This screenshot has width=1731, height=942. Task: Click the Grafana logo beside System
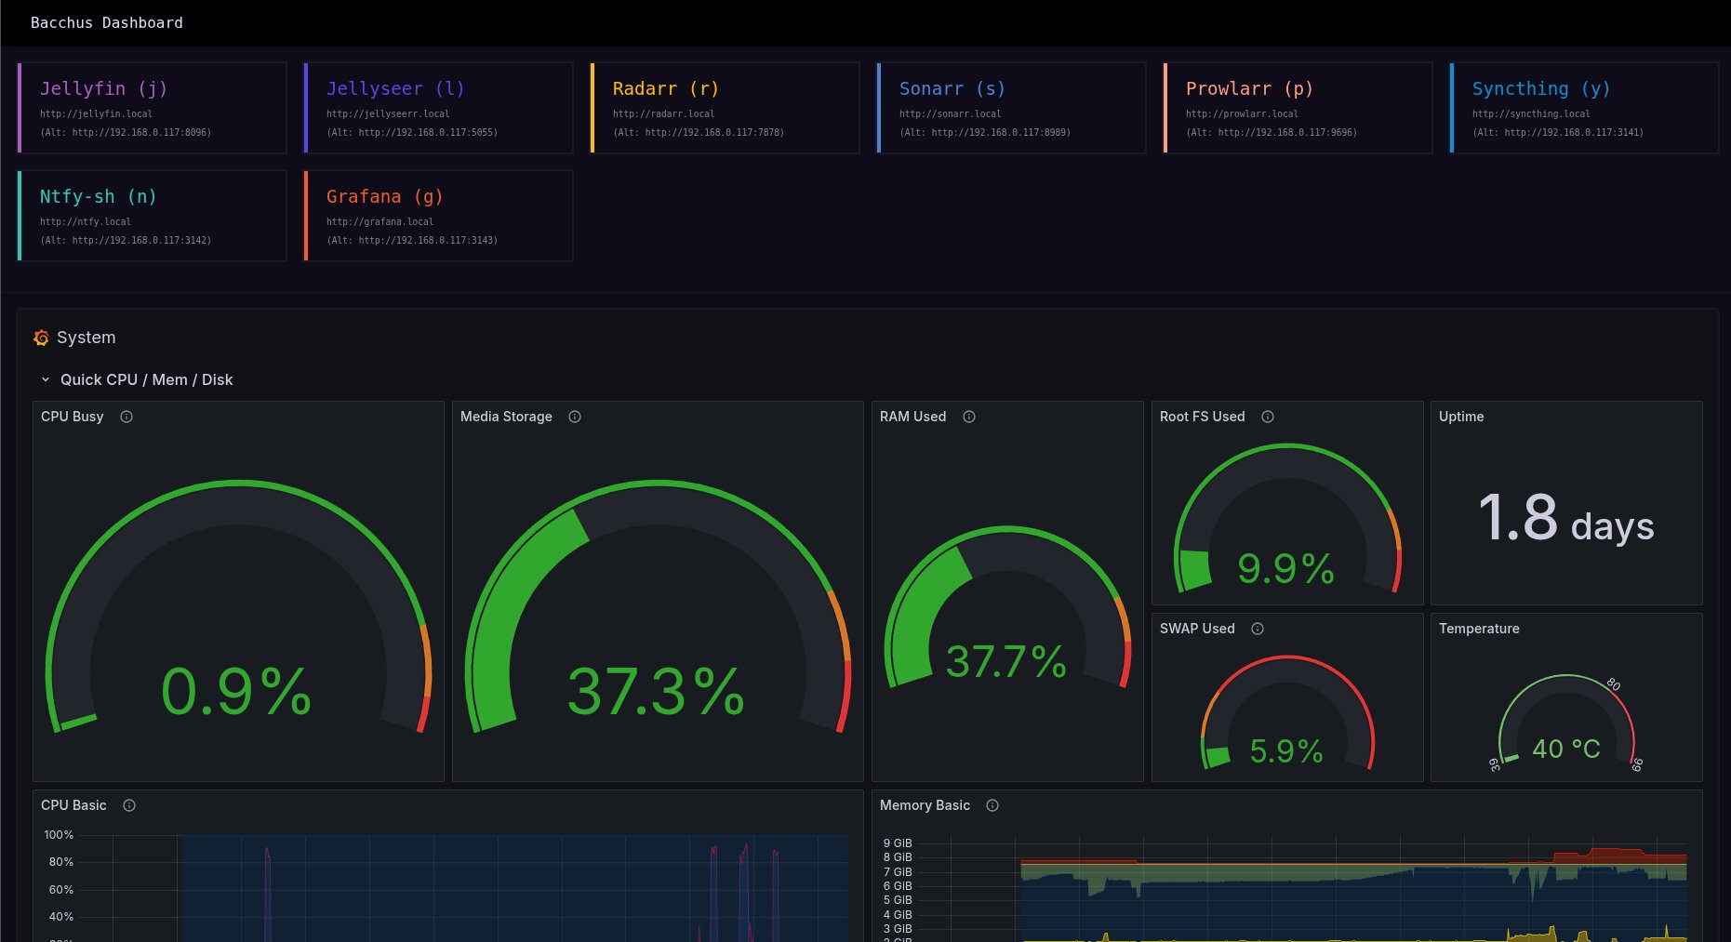tap(41, 338)
